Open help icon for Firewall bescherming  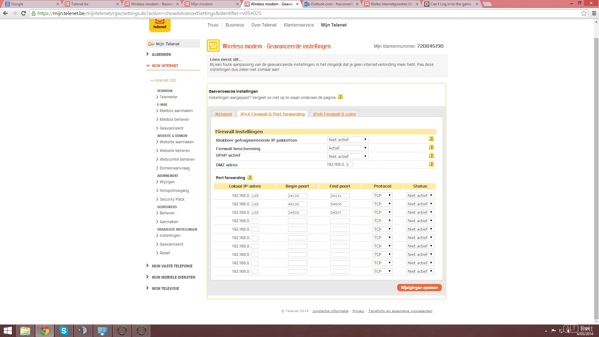coord(431,147)
